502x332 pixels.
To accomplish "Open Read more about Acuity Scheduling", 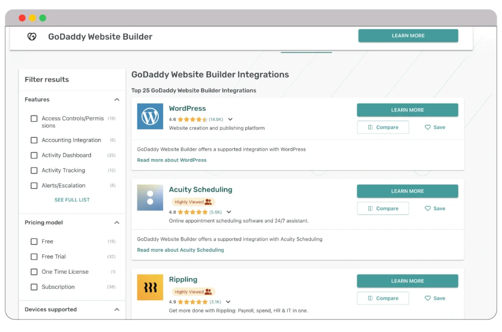I will pyautogui.click(x=180, y=250).
